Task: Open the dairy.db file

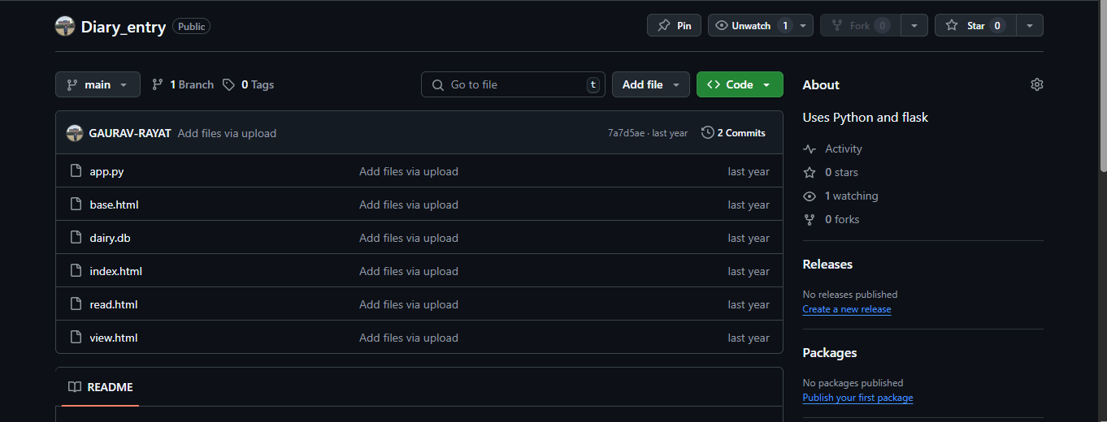Action: coord(110,238)
